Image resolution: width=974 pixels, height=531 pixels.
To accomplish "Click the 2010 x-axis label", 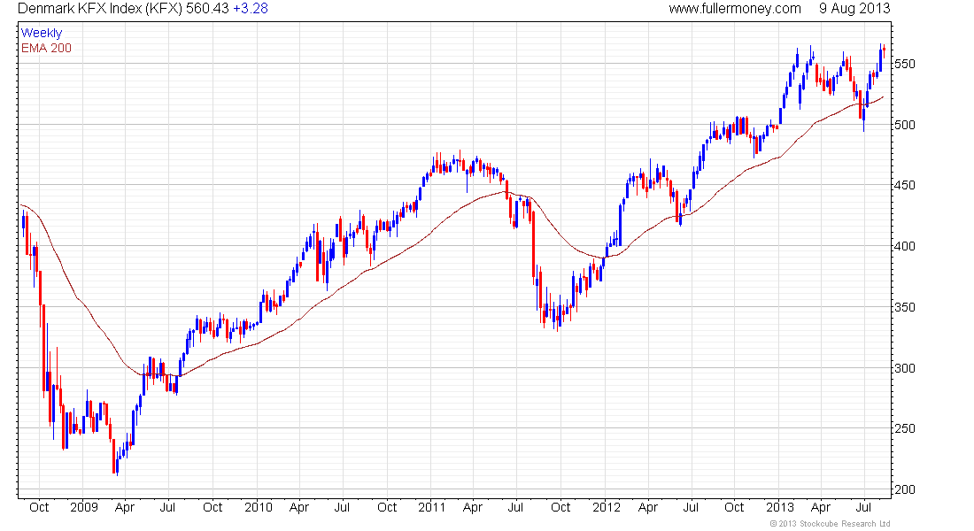I will coord(259,507).
